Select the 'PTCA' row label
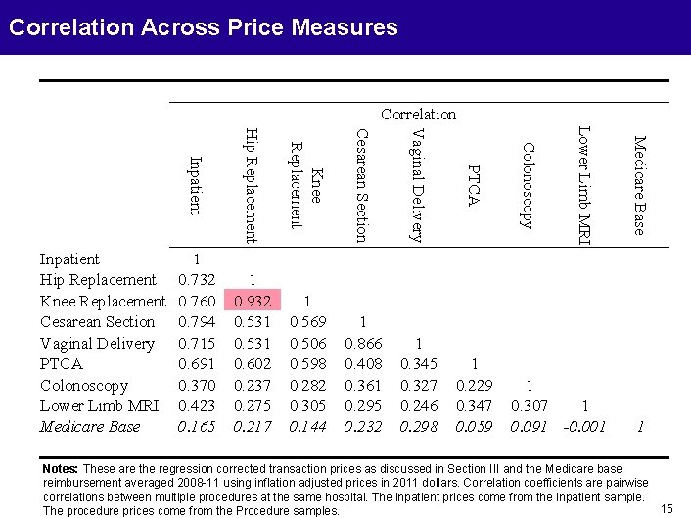The height and width of the screenshot is (518, 691). (x=61, y=364)
